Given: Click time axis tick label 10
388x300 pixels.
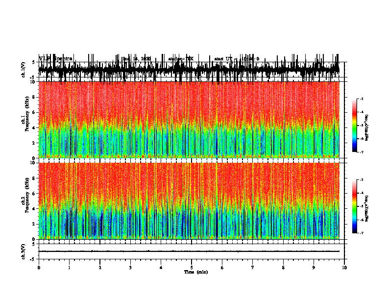Looking at the screenshot, I should (x=344, y=268).
